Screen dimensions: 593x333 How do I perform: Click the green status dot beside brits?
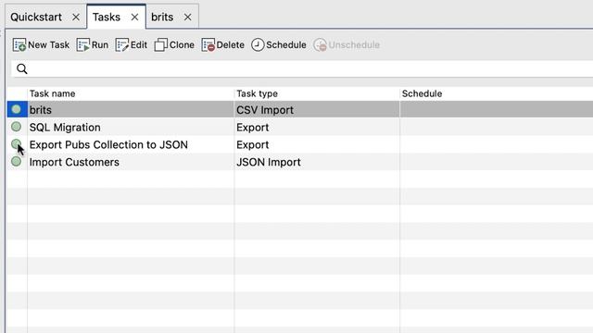(x=17, y=109)
